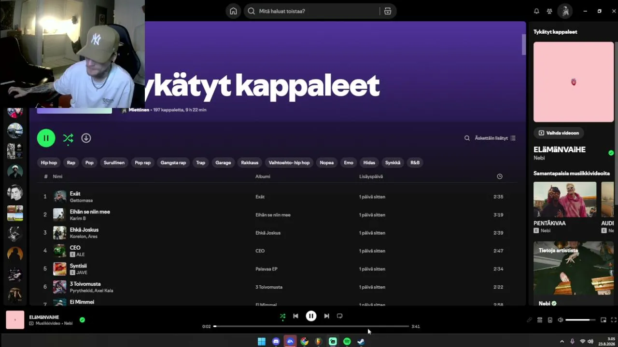Open the miniplayer

(604, 320)
